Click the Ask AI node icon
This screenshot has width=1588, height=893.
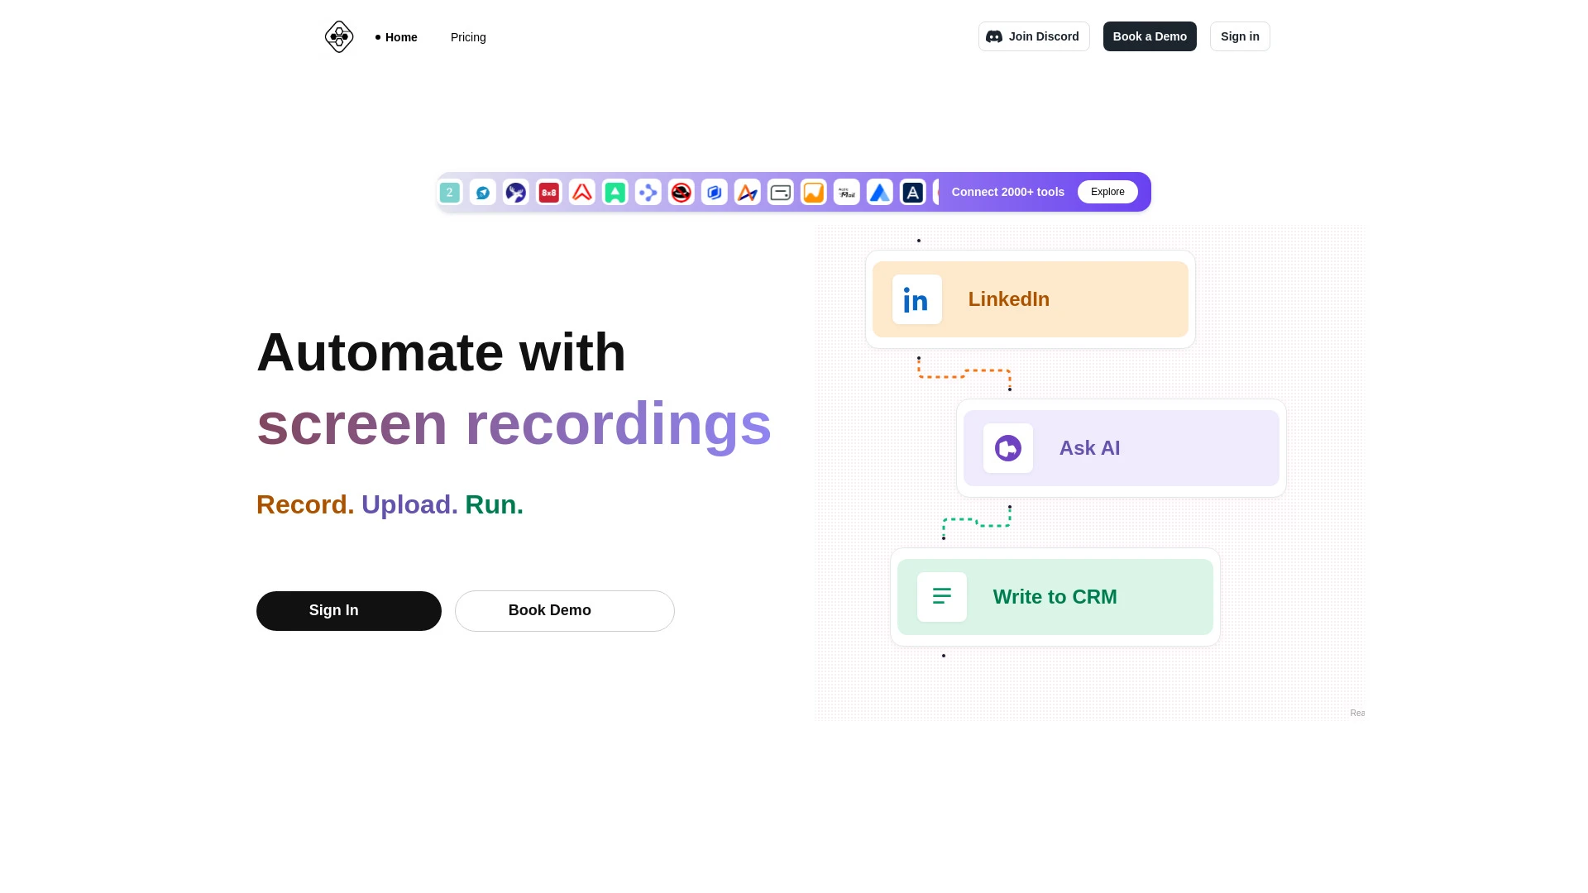(x=1007, y=448)
